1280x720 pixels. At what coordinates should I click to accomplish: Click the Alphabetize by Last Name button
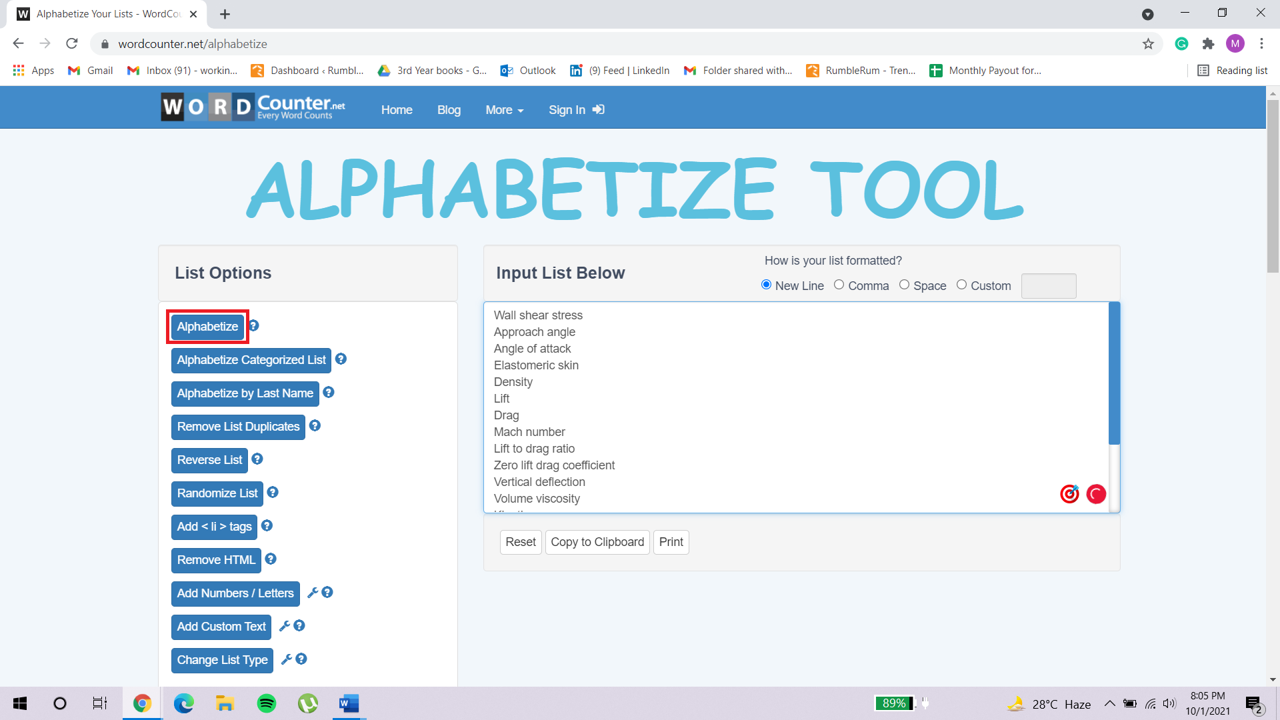(x=245, y=393)
